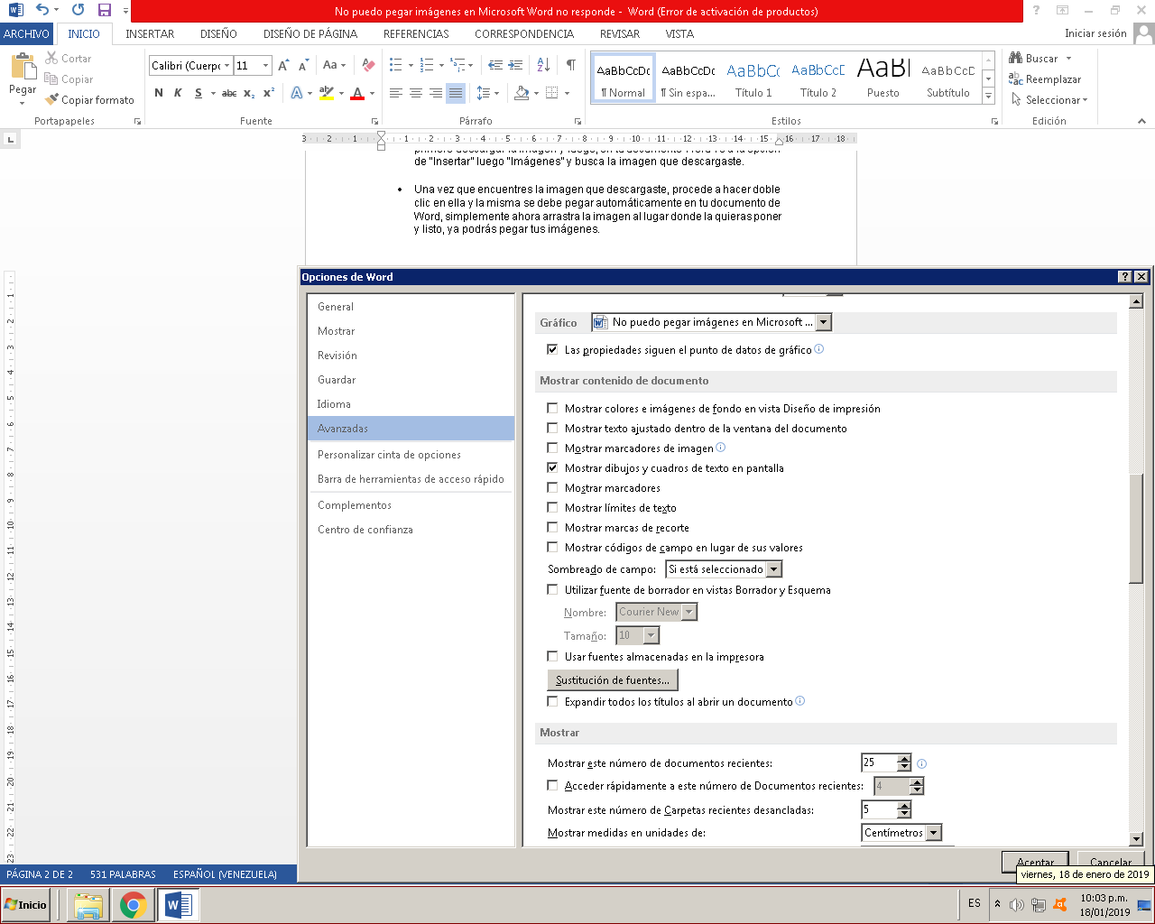Image resolution: width=1155 pixels, height=924 pixels.
Task: Open the font size 11 dropdown
Action: click(265, 65)
